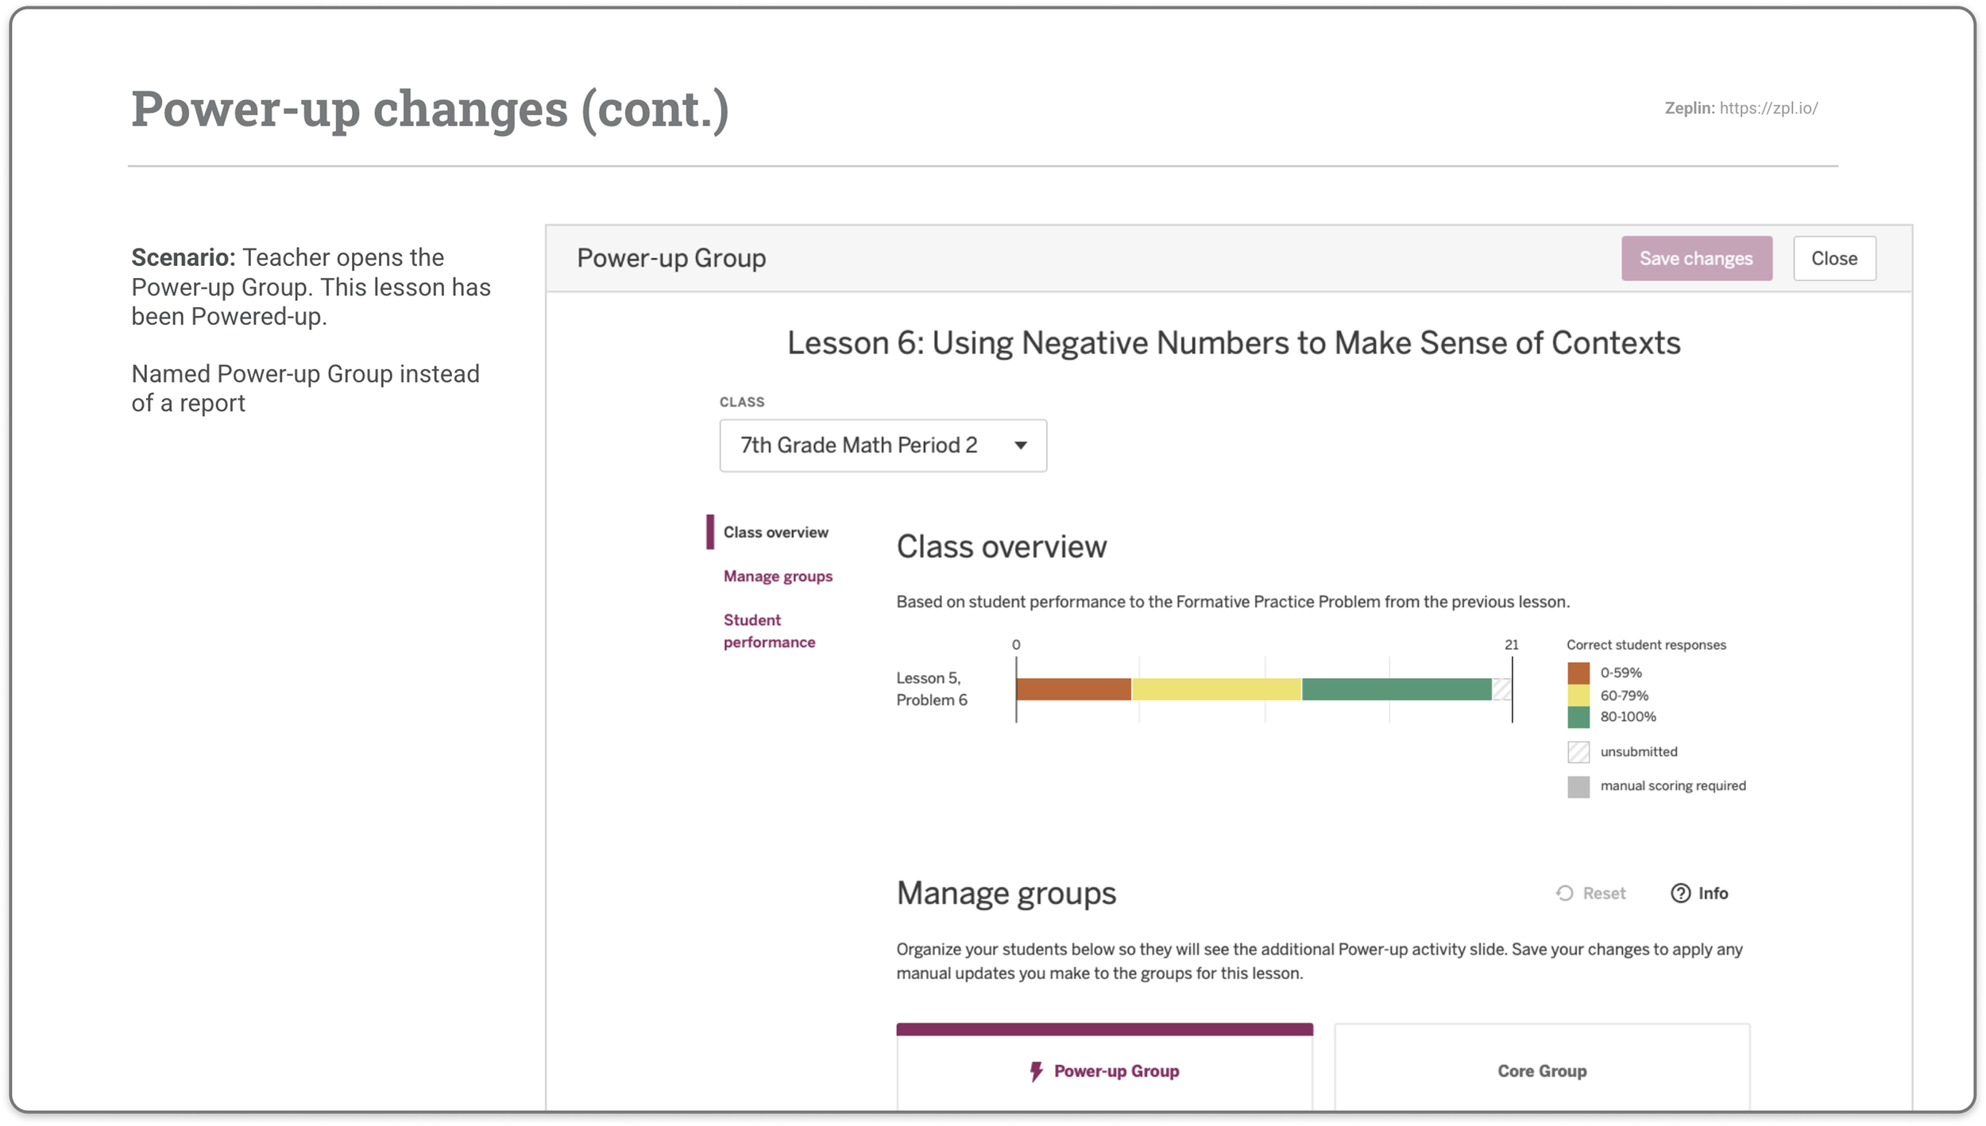Click the green 80-100% legend swatch

point(1578,717)
